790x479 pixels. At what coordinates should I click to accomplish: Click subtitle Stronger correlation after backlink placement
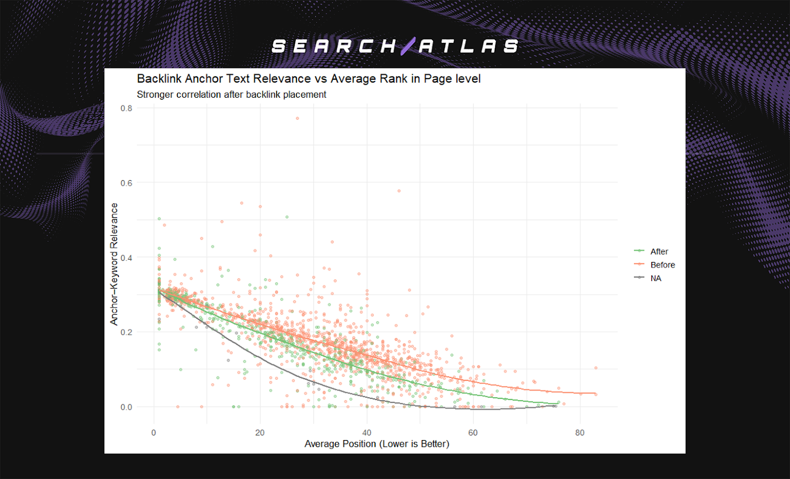[x=231, y=94]
